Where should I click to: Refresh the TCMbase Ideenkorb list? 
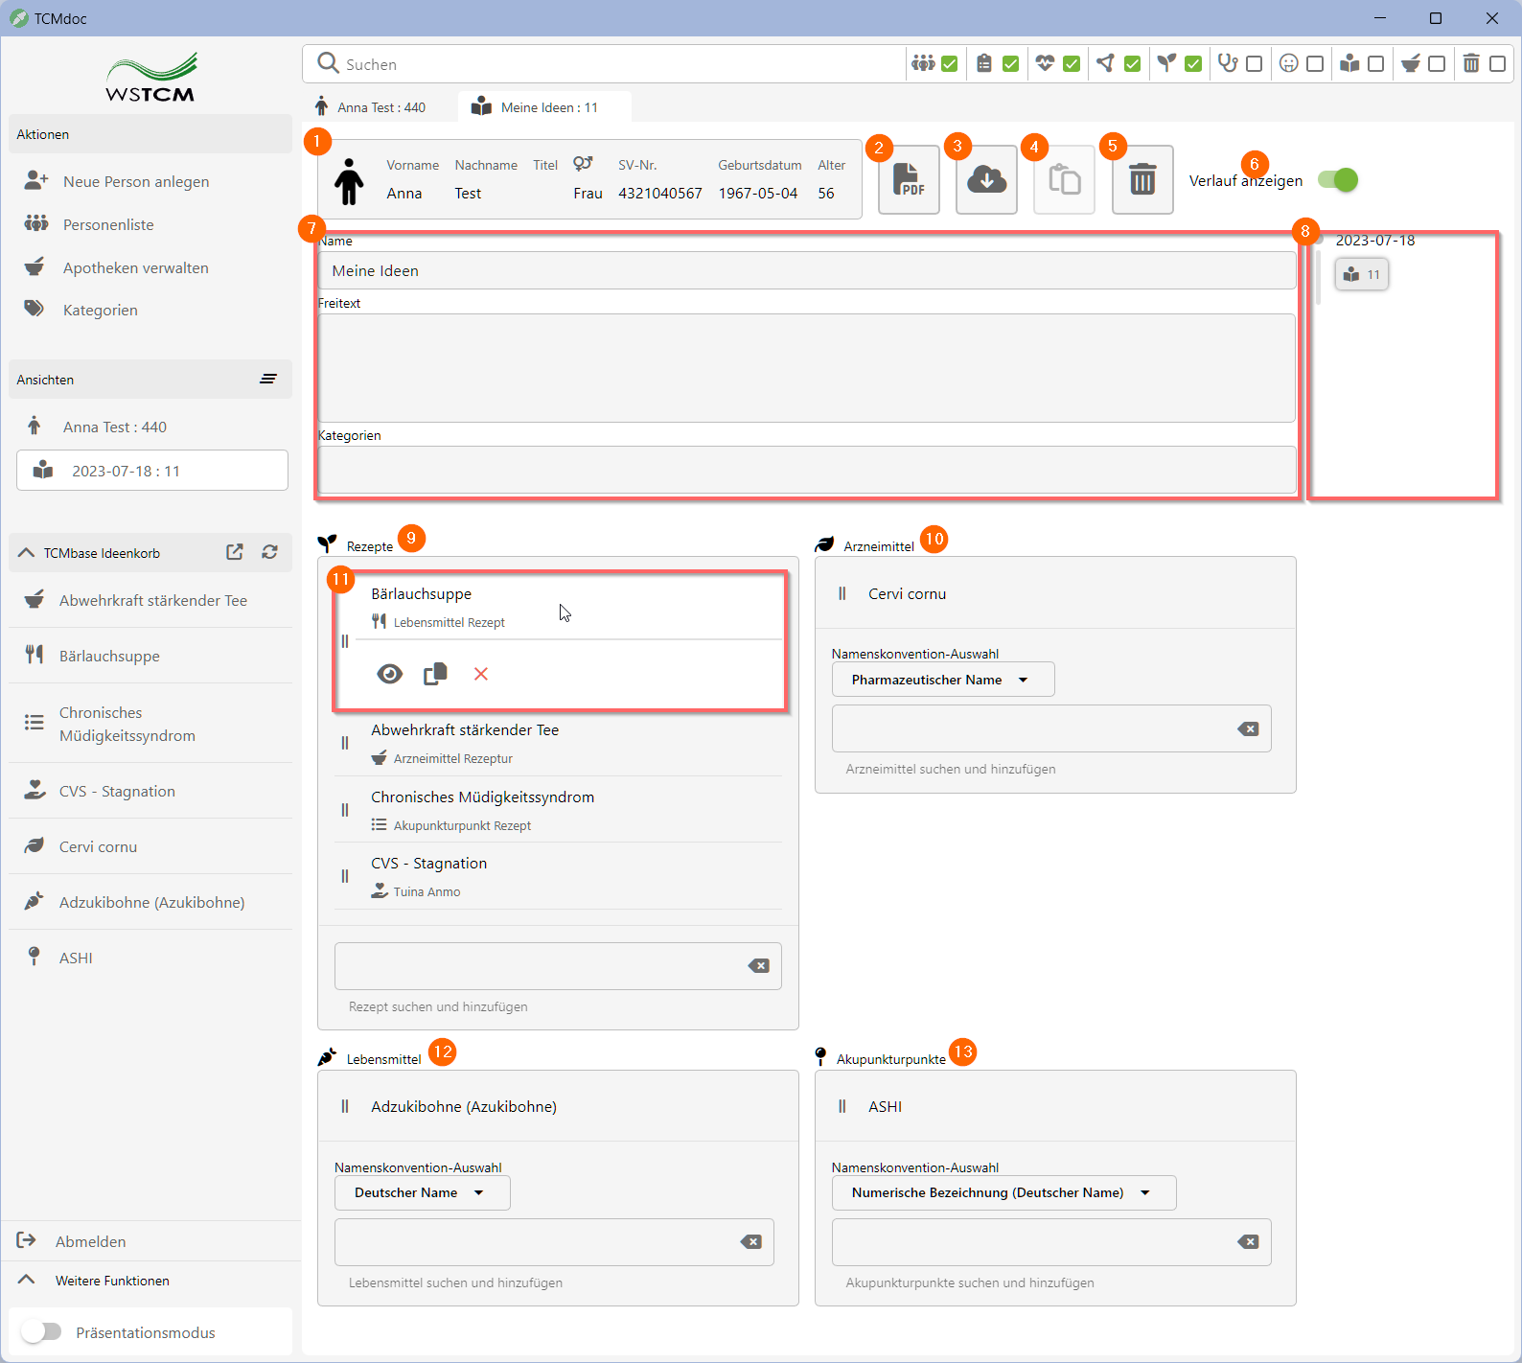[269, 552]
